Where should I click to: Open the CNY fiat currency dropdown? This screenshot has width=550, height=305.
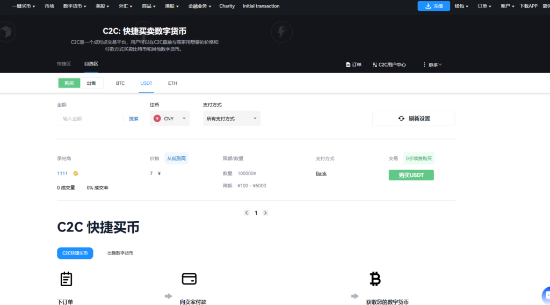[x=170, y=119]
